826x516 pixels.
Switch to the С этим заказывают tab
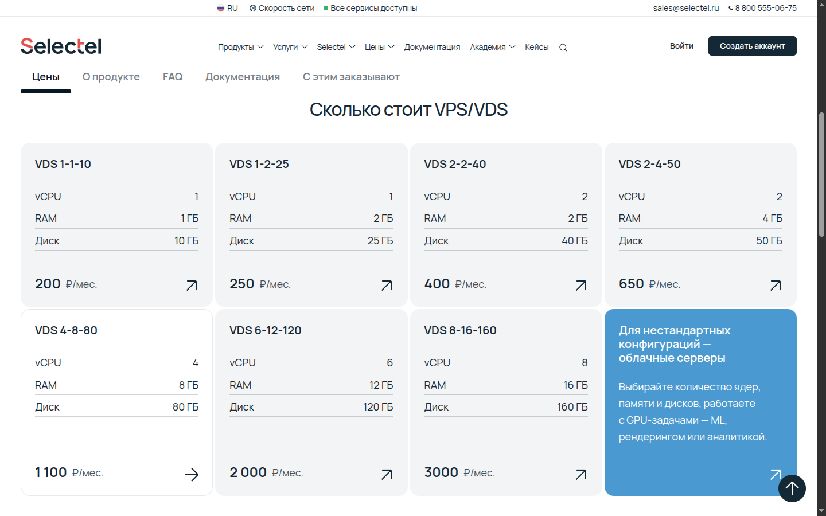[351, 77]
